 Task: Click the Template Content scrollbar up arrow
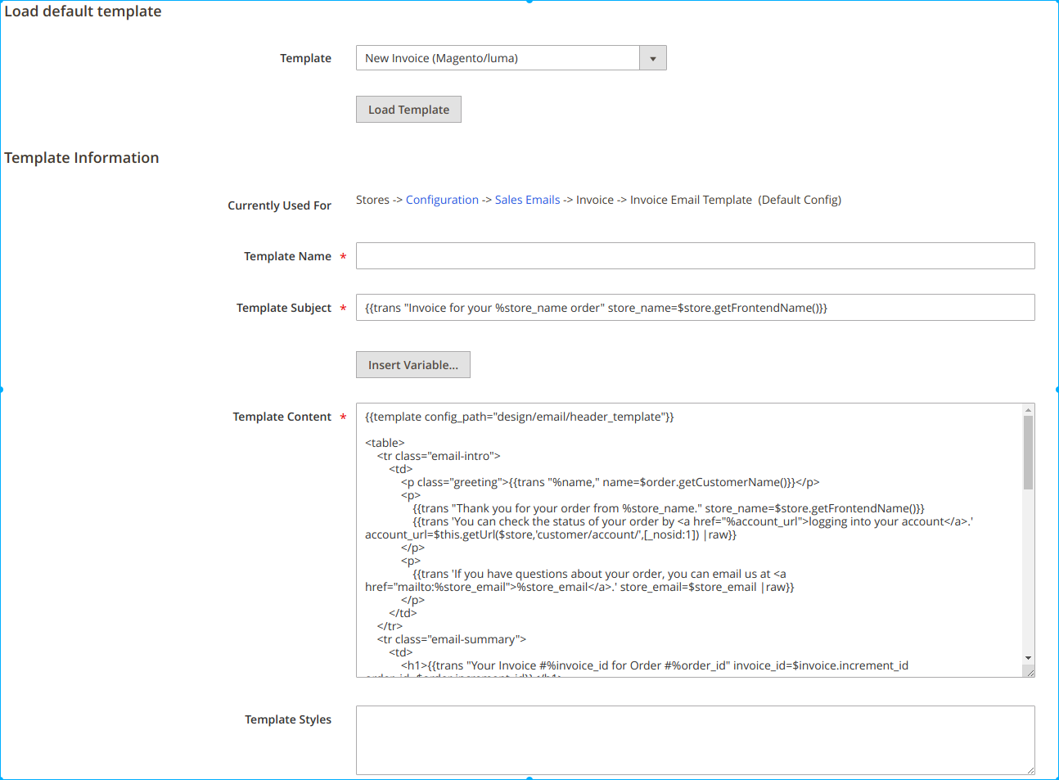coord(1028,409)
